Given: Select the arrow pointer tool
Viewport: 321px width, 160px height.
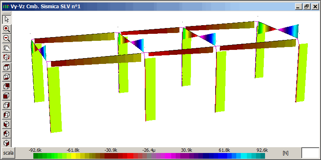Looking at the screenshot, I should [7, 19].
